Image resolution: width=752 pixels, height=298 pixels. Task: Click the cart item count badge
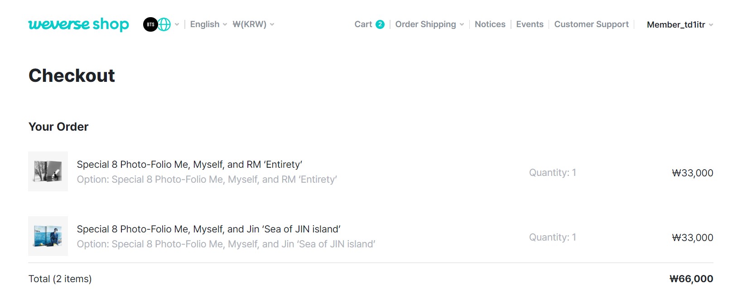coord(380,24)
